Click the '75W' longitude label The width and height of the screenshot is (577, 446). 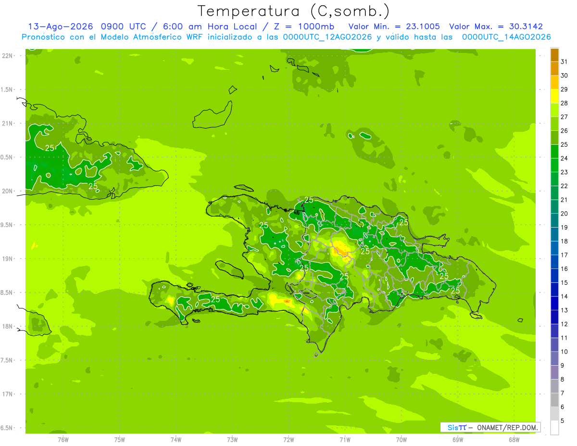click(120, 439)
